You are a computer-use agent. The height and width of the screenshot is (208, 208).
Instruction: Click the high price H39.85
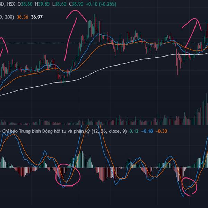42,4
